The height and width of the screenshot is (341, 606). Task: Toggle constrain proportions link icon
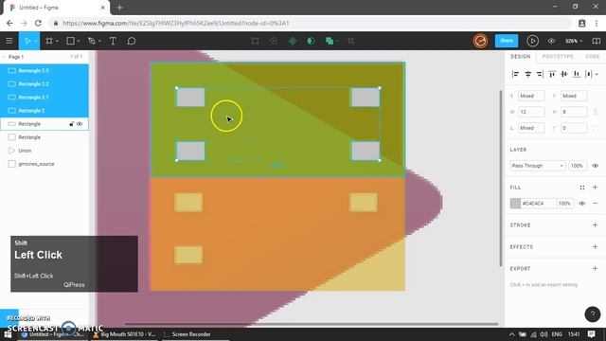pos(596,112)
